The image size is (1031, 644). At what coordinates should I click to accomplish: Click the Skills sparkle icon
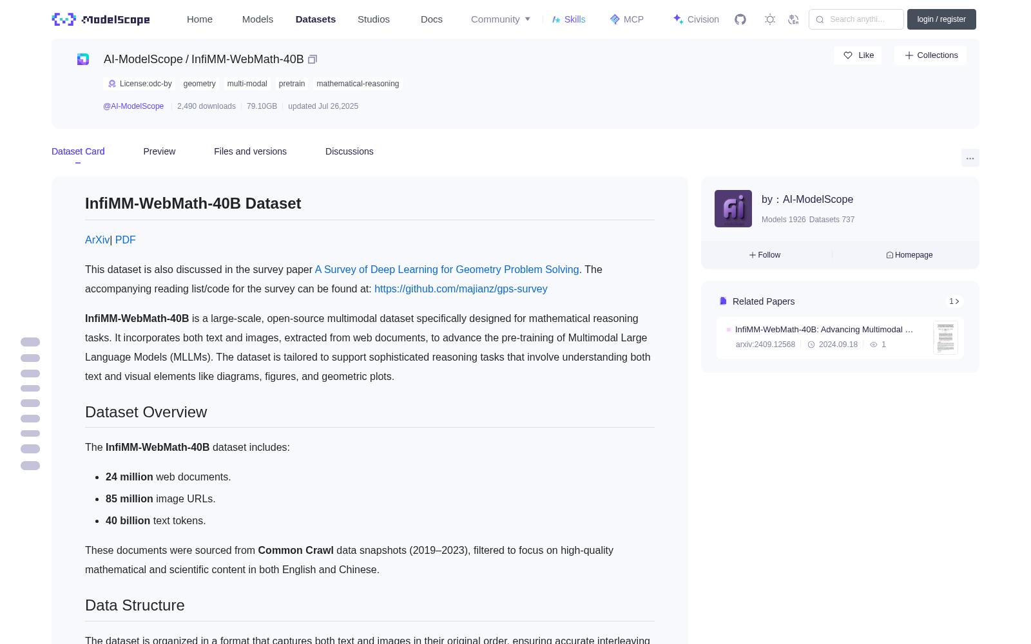[x=556, y=19]
